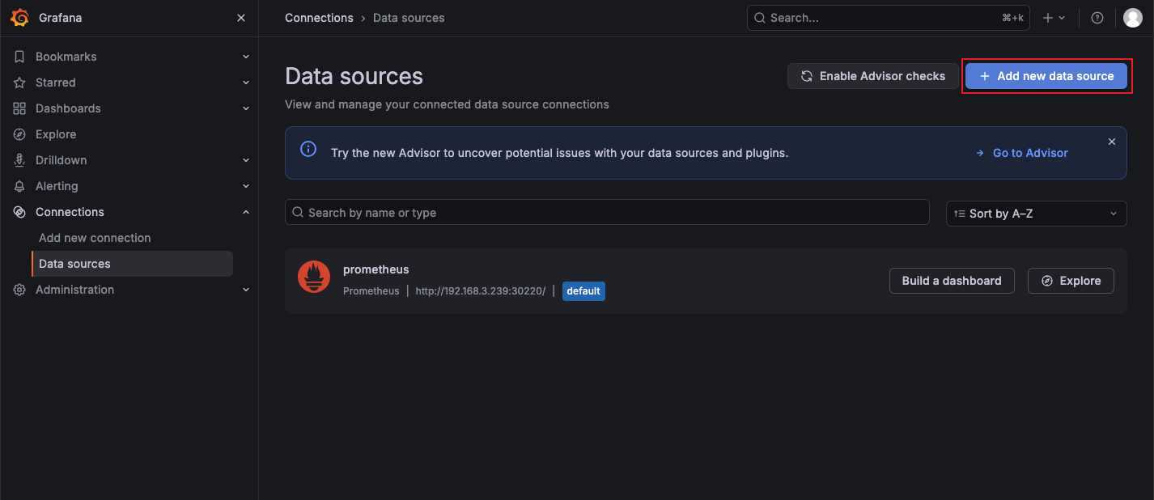Open Alerting menu item
Viewport: 1154px width, 500px height.
pos(57,186)
